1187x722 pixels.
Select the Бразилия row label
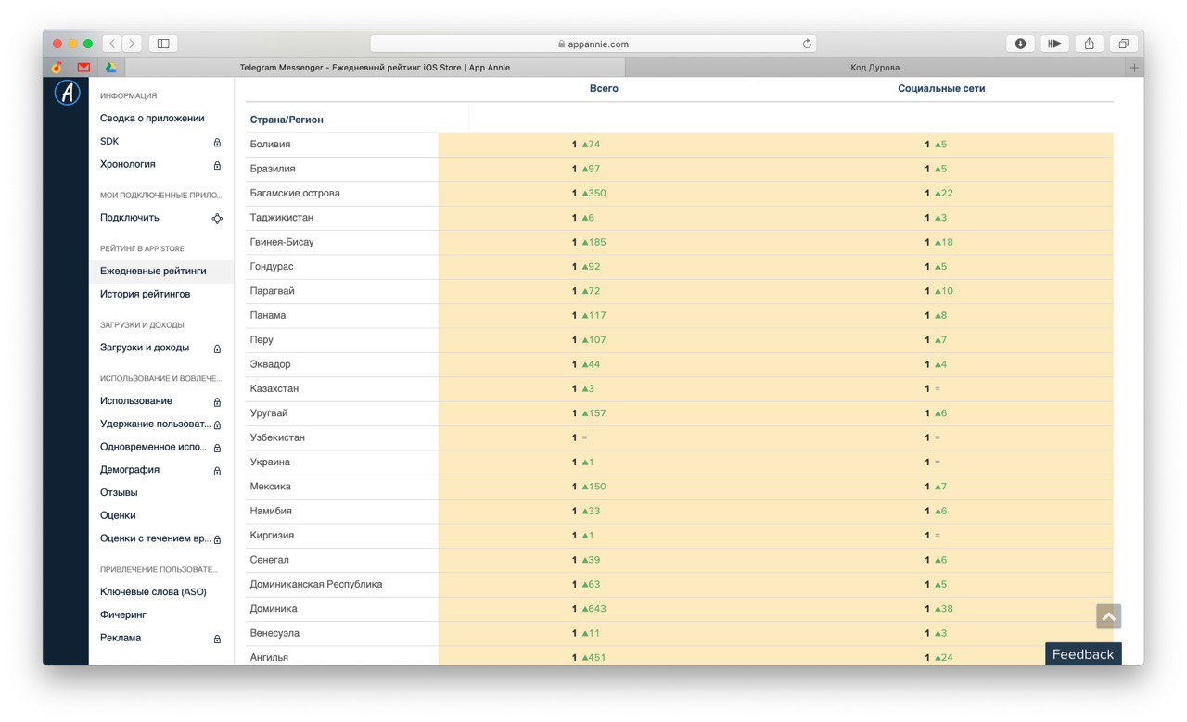[273, 169]
